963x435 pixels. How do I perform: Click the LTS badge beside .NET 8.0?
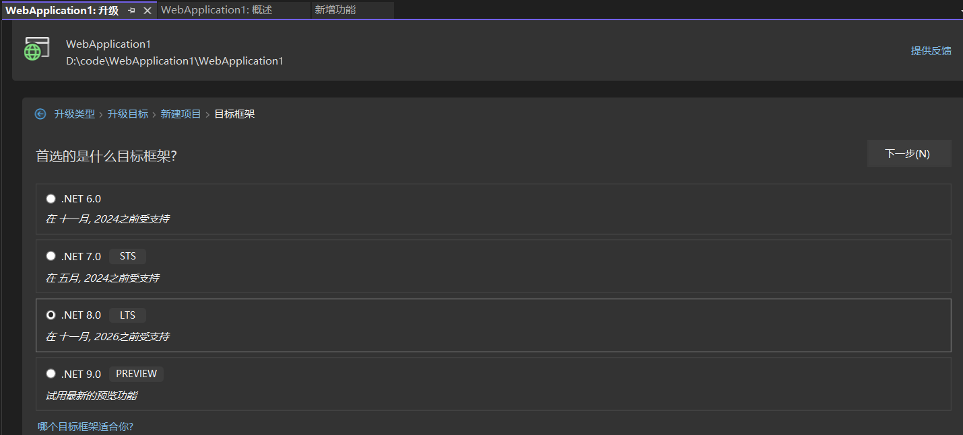127,315
